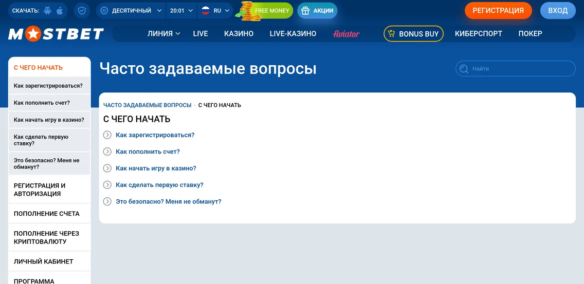
Task: Open sidebar item Это безопасно? Меня не обманут?
Action: [x=50, y=164]
